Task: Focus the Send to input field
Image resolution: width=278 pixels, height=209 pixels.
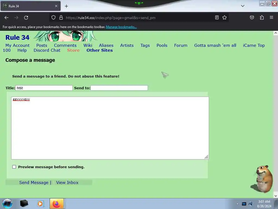Action: click(x=119, y=88)
